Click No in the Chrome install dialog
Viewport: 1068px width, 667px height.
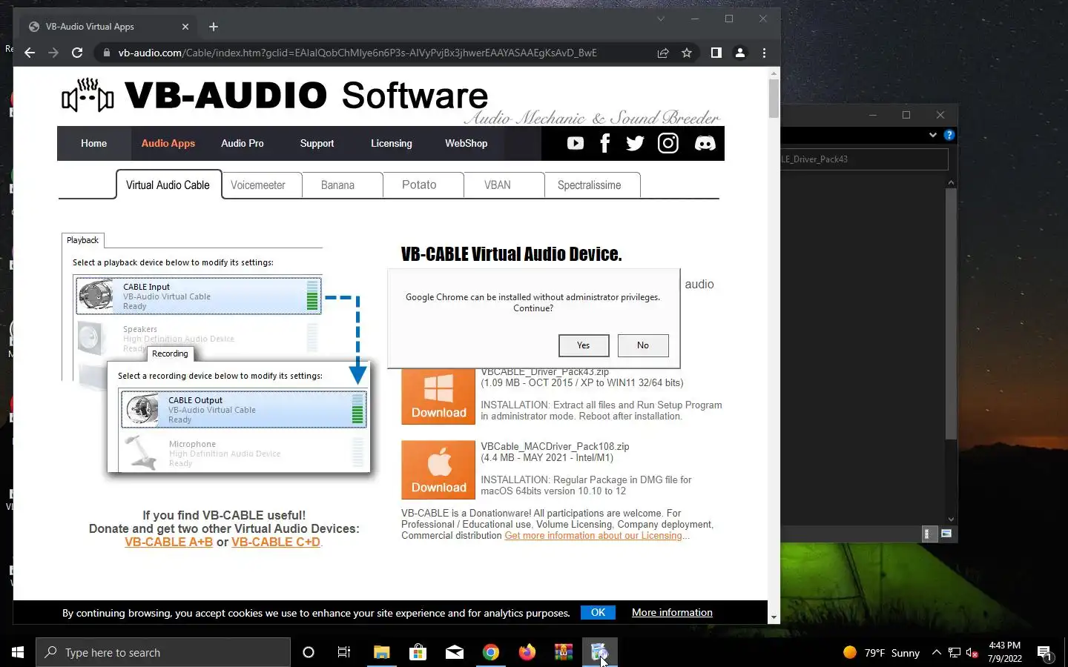(x=643, y=345)
